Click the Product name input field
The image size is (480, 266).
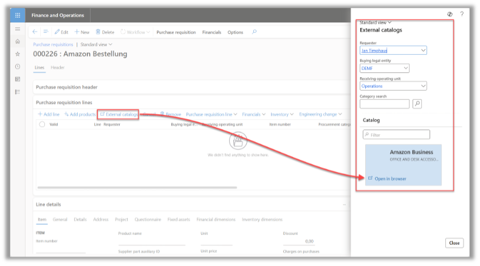(x=152, y=241)
